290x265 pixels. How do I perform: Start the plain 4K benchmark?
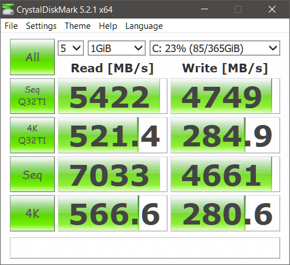32,213
